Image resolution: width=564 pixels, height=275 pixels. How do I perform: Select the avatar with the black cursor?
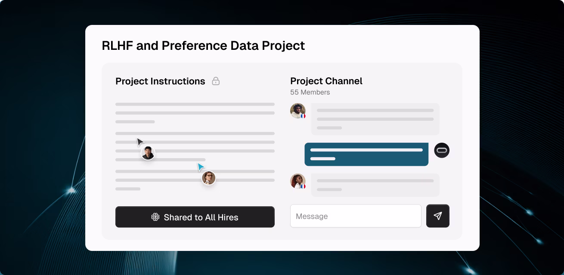[148, 153]
